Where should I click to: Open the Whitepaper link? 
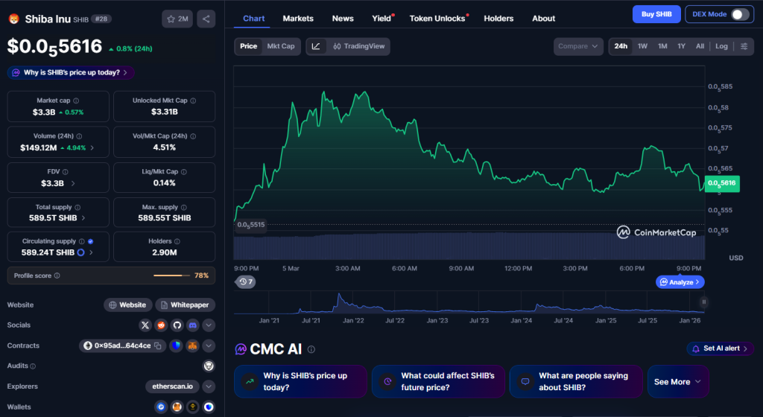[186, 305]
